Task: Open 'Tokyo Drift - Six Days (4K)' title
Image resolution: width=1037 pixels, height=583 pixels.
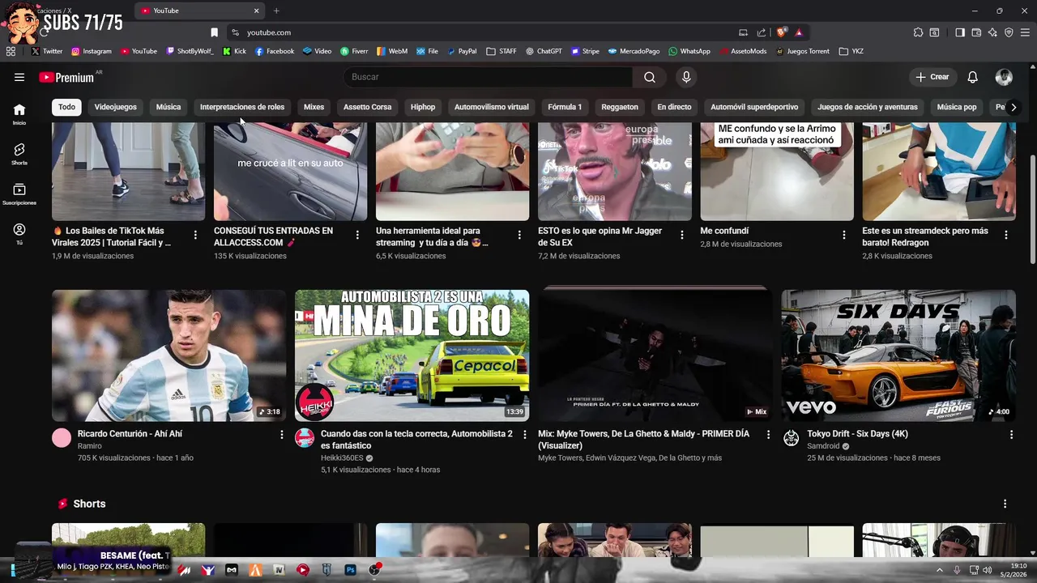Action: pos(857,434)
